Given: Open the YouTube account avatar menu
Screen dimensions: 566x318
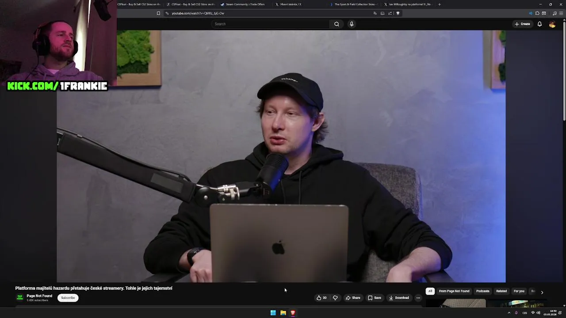Looking at the screenshot, I should point(552,24).
